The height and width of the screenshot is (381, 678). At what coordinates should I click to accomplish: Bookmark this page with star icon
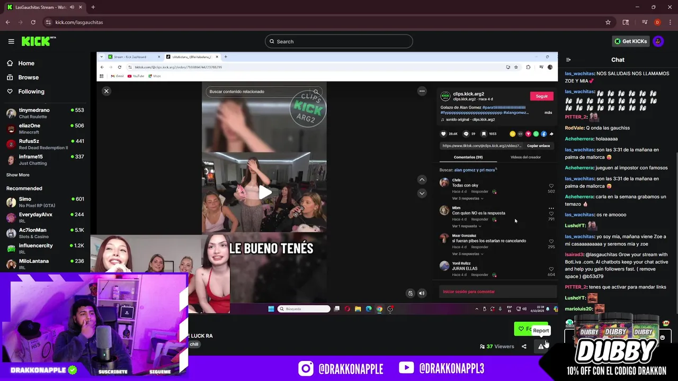click(608, 22)
